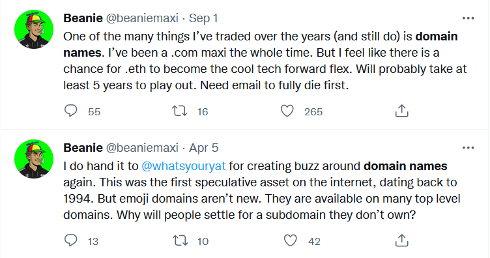490x258 pixels.
Task: Share the Sep 1 tweet
Action: (x=401, y=111)
